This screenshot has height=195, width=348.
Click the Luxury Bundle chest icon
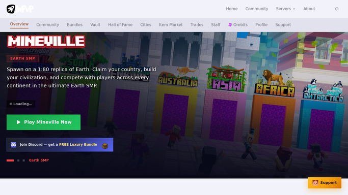pos(105,146)
